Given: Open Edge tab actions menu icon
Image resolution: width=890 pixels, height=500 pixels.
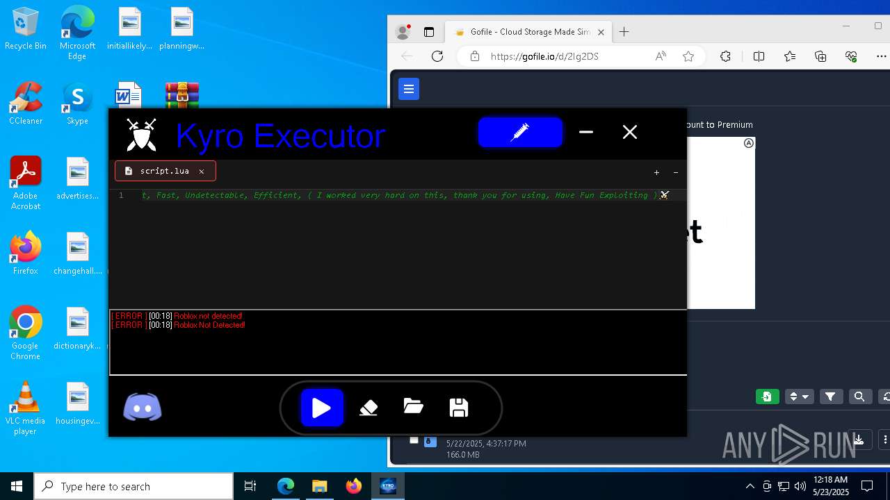Looking at the screenshot, I should (429, 32).
